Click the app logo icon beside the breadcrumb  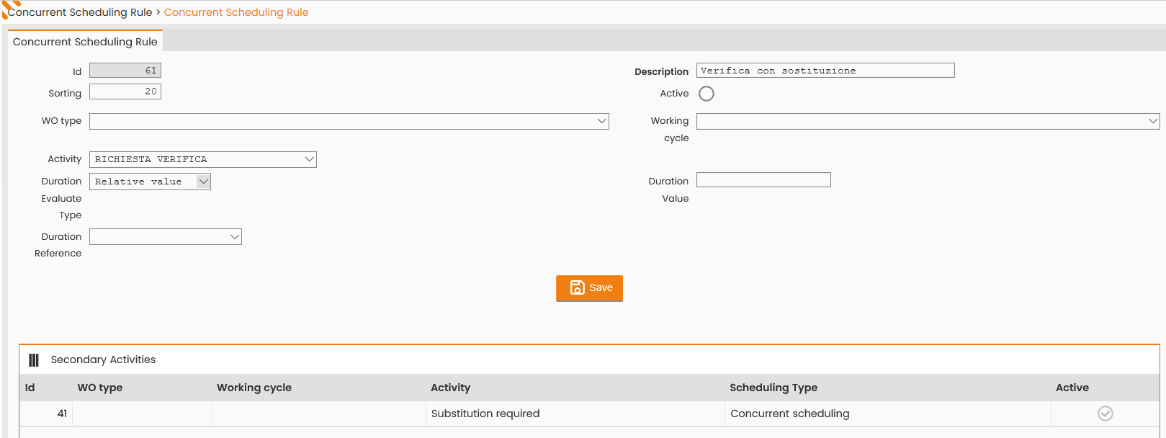(10, 8)
